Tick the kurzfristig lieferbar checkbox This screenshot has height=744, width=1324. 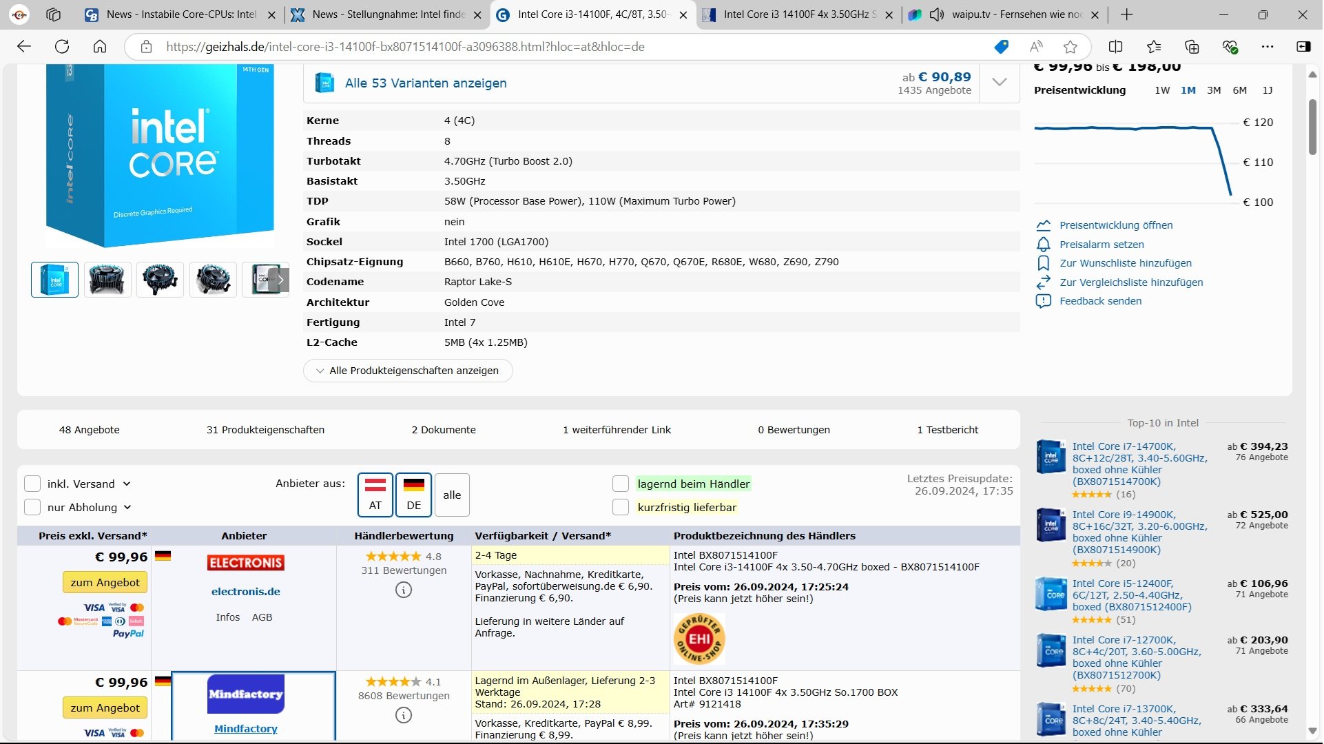621,508
